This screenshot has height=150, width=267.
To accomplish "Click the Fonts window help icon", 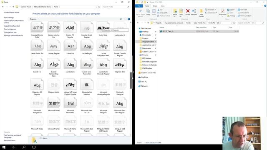I will (x=129, y=19).
